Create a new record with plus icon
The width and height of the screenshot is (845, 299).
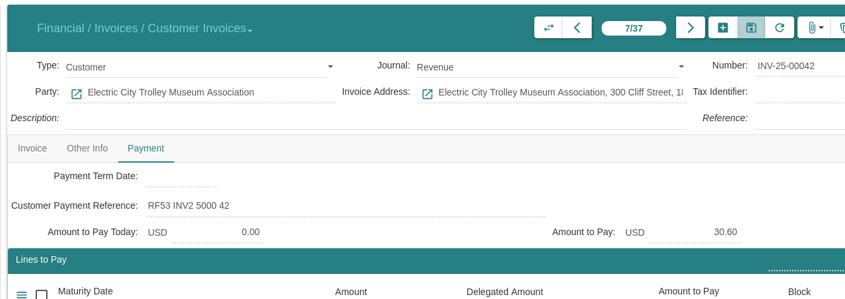click(723, 28)
